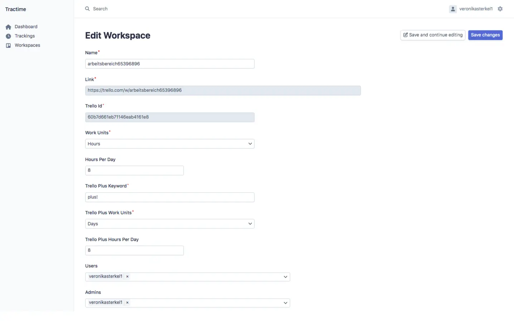The height and width of the screenshot is (321, 514).
Task: Select Workspaces in the sidebar
Action: click(27, 45)
